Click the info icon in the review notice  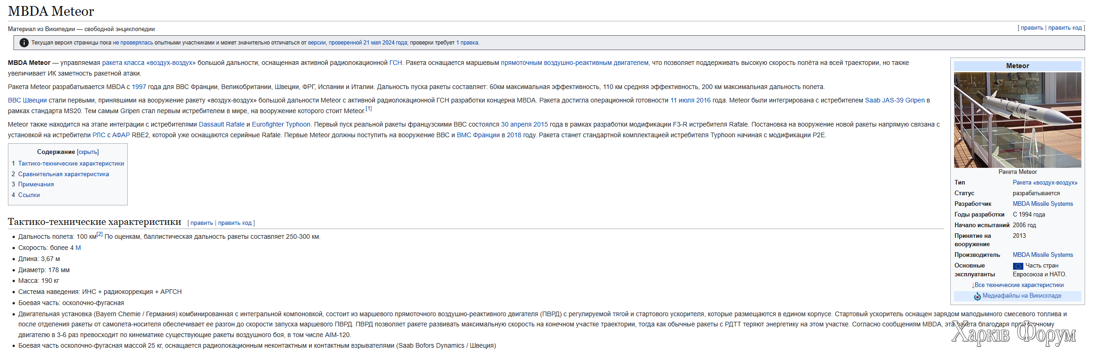click(24, 43)
